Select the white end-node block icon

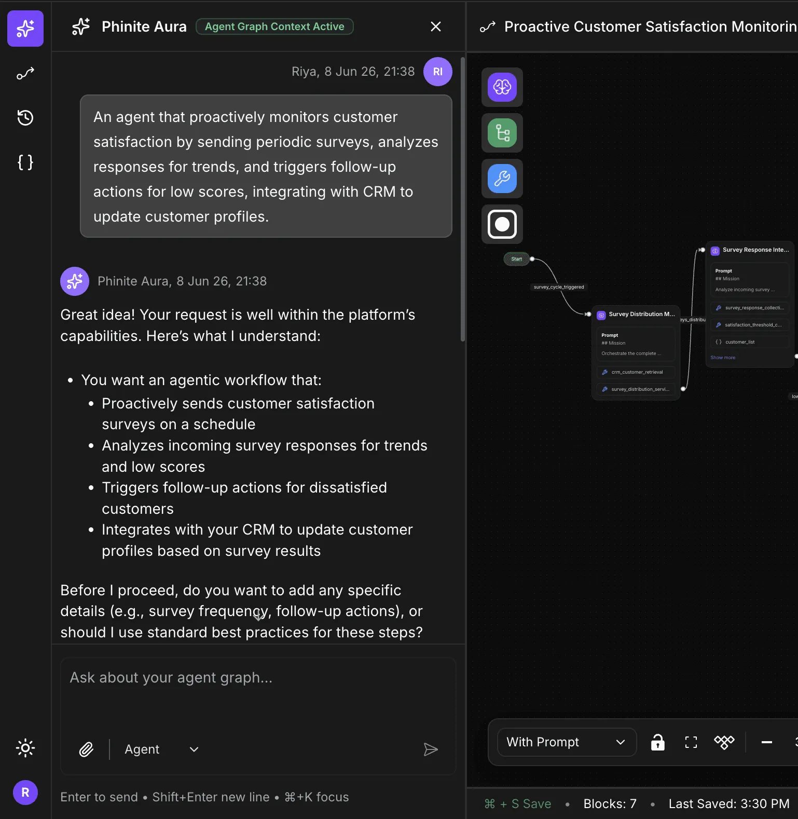click(x=502, y=224)
